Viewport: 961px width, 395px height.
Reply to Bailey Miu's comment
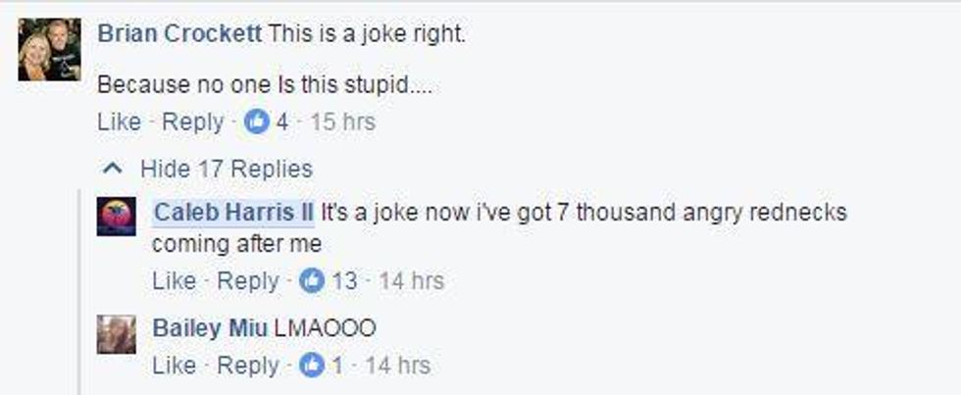pyautogui.click(x=247, y=366)
